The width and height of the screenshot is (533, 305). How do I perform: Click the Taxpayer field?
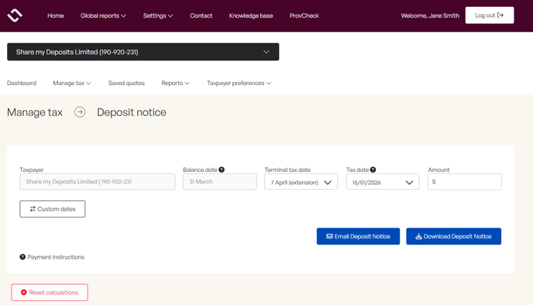pyautogui.click(x=97, y=182)
